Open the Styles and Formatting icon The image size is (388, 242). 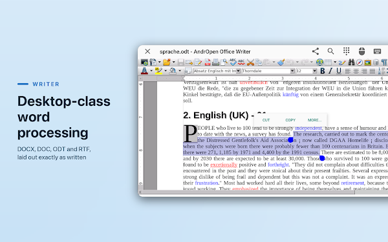(x=188, y=71)
